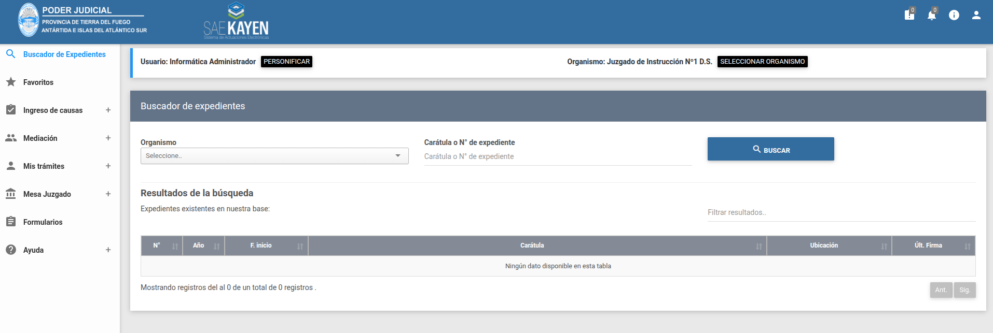Focus the Carátula o N° de expediente field
This screenshot has width=993, height=333.
click(558, 156)
